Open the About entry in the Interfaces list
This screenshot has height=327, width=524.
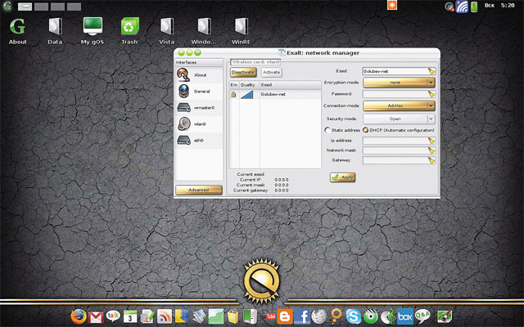199,75
